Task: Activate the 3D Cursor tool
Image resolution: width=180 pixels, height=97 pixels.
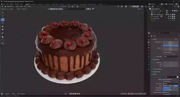Action: [3, 16]
